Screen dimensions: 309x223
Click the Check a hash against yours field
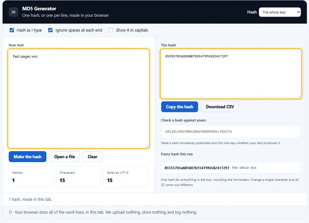coord(231,131)
